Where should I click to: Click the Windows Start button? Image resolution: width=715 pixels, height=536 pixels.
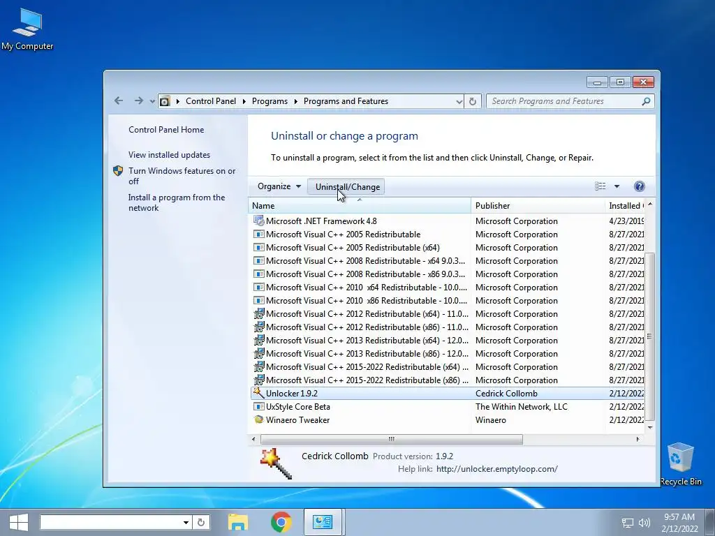(x=19, y=522)
